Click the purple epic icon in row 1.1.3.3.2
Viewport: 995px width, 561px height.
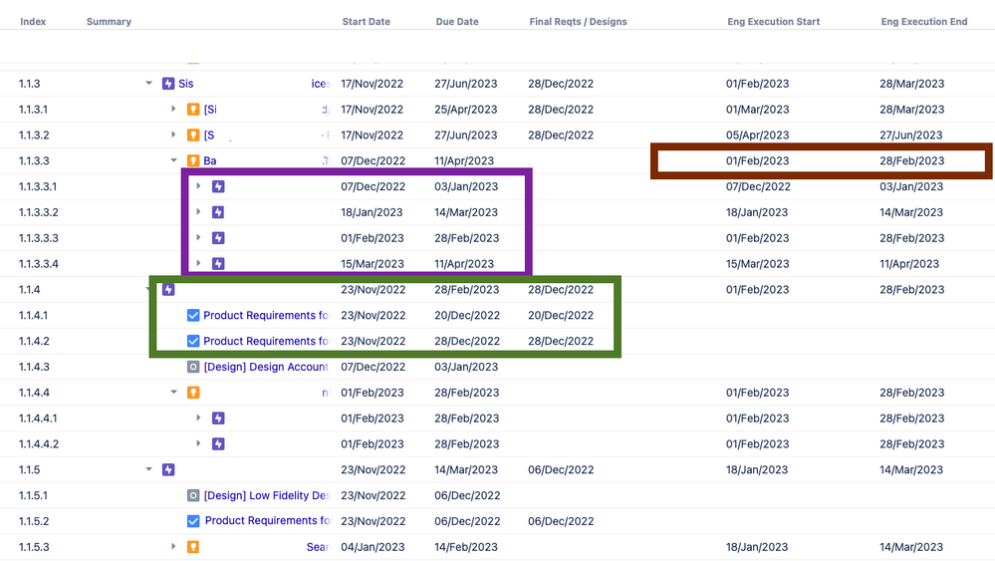click(x=218, y=212)
